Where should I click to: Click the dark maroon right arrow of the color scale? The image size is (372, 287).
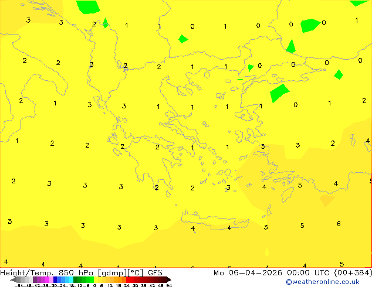pyautogui.click(x=169, y=280)
